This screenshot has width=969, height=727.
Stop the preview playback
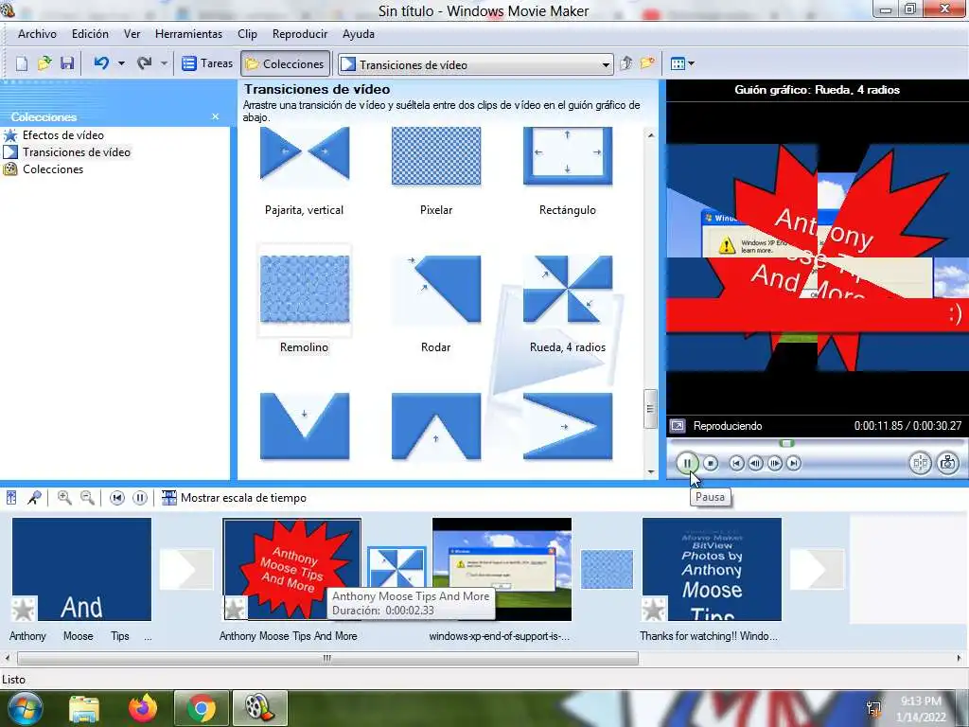[711, 463]
